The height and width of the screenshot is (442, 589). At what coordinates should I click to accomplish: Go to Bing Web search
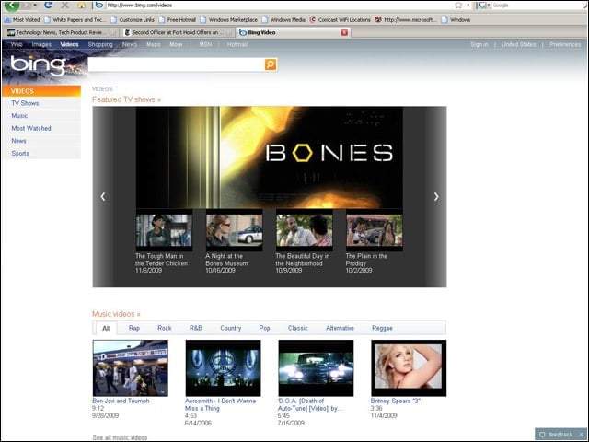(x=17, y=44)
